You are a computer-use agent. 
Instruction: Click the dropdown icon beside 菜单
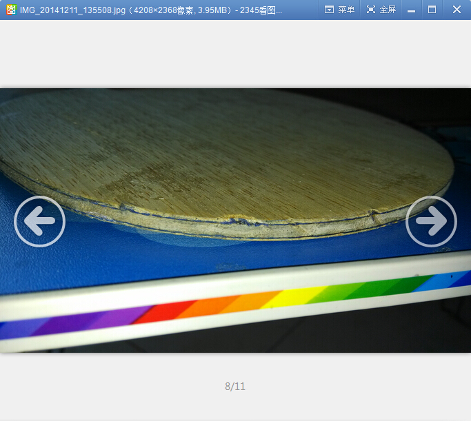[x=329, y=10]
